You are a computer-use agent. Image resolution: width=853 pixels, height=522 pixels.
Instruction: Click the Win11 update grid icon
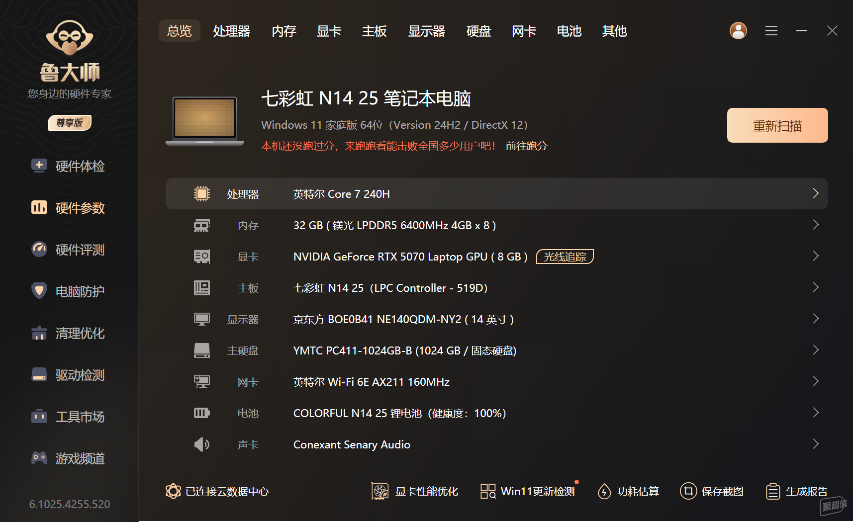(488, 491)
